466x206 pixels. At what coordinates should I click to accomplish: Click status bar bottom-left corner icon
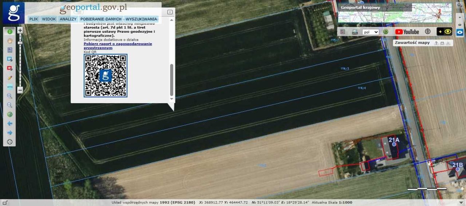[5, 202]
